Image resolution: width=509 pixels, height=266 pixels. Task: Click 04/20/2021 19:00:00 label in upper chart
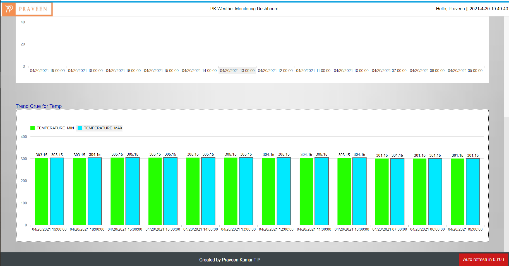coord(47,71)
